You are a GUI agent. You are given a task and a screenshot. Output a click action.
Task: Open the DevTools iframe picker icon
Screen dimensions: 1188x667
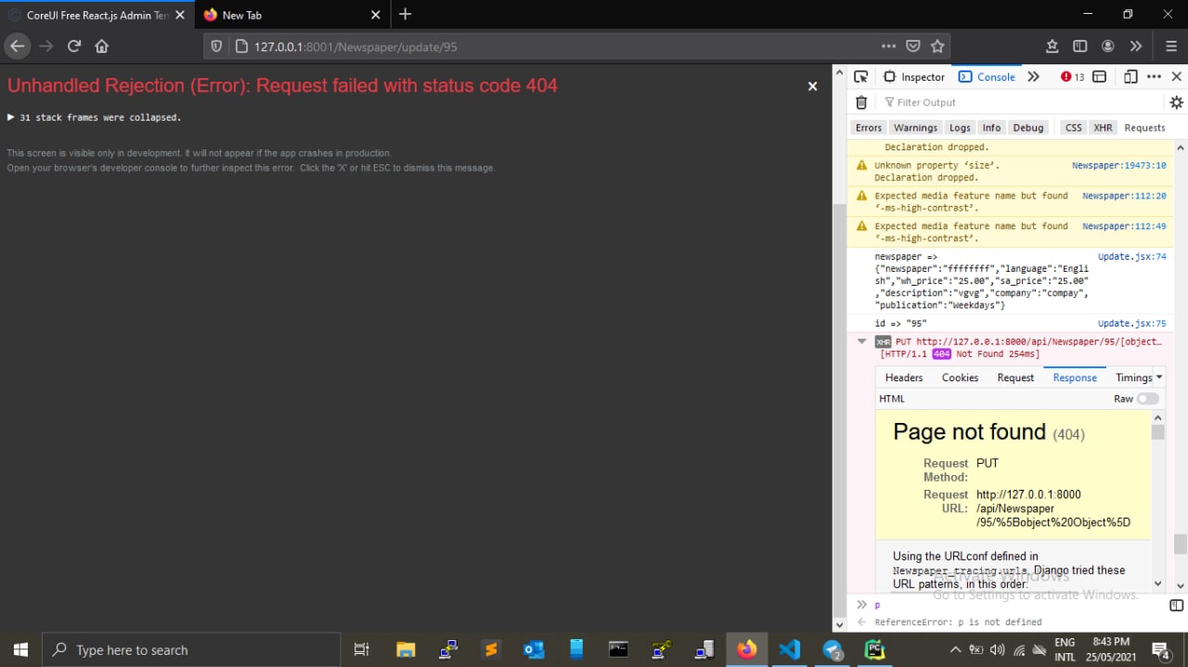[x=1099, y=77]
